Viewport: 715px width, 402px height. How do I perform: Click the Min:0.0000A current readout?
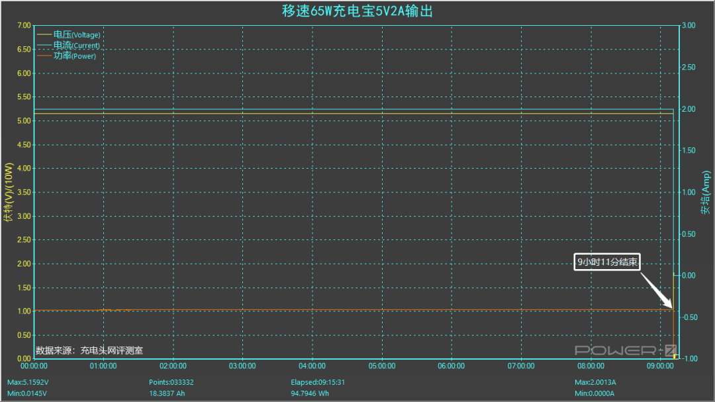point(594,393)
